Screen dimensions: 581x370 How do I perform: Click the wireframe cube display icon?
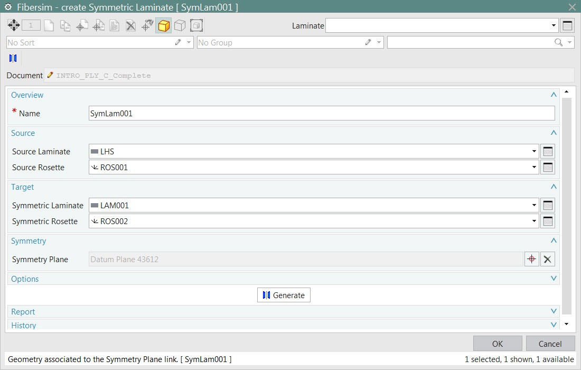click(x=180, y=25)
